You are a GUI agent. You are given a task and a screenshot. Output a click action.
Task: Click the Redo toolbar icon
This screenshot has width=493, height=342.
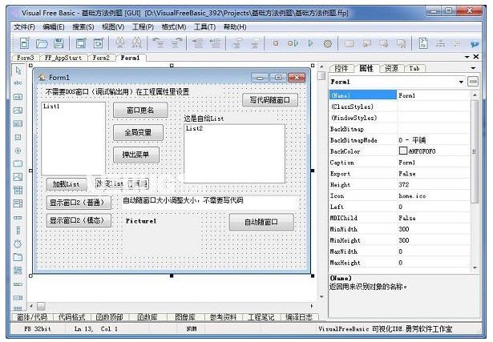tap(177, 43)
